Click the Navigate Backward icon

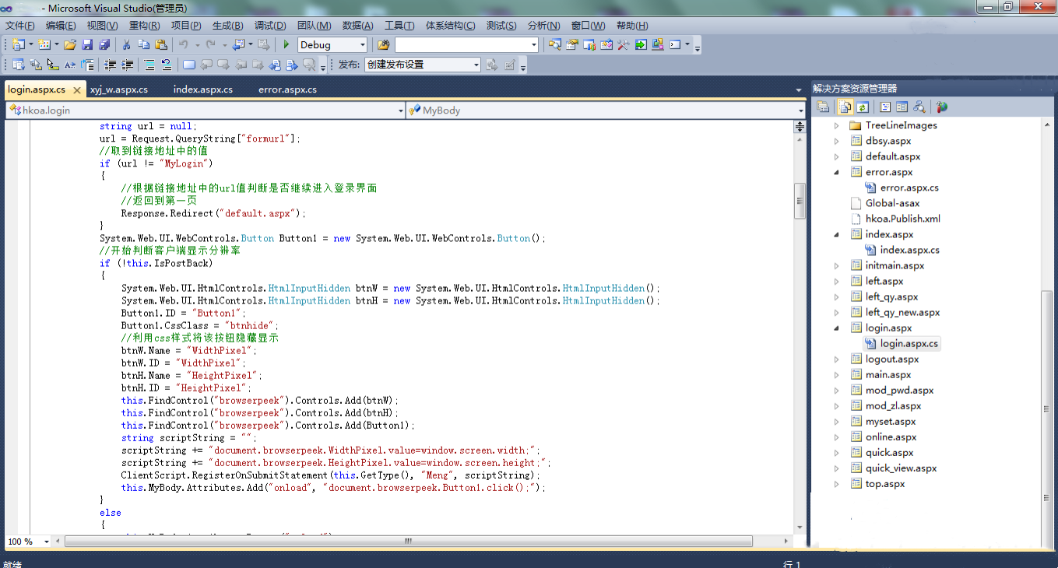pyautogui.click(x=237, y=44)
